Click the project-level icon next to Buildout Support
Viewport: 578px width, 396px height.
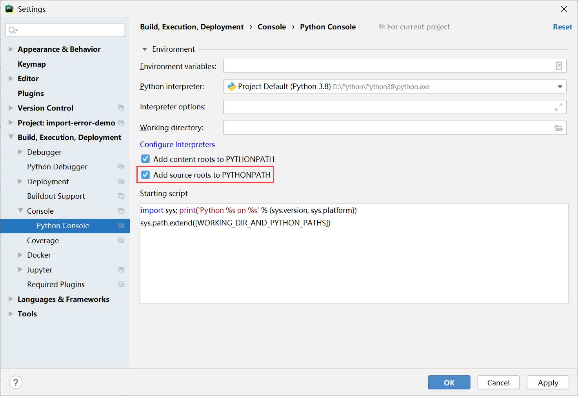coord(121,196)
